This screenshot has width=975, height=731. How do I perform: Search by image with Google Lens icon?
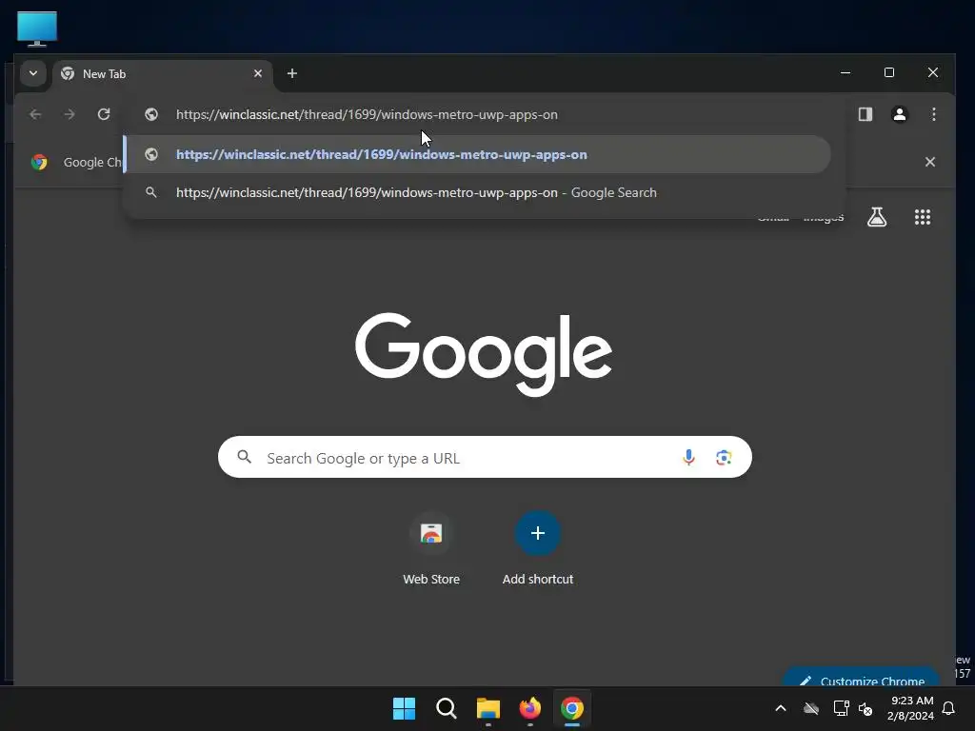point(724,458)
